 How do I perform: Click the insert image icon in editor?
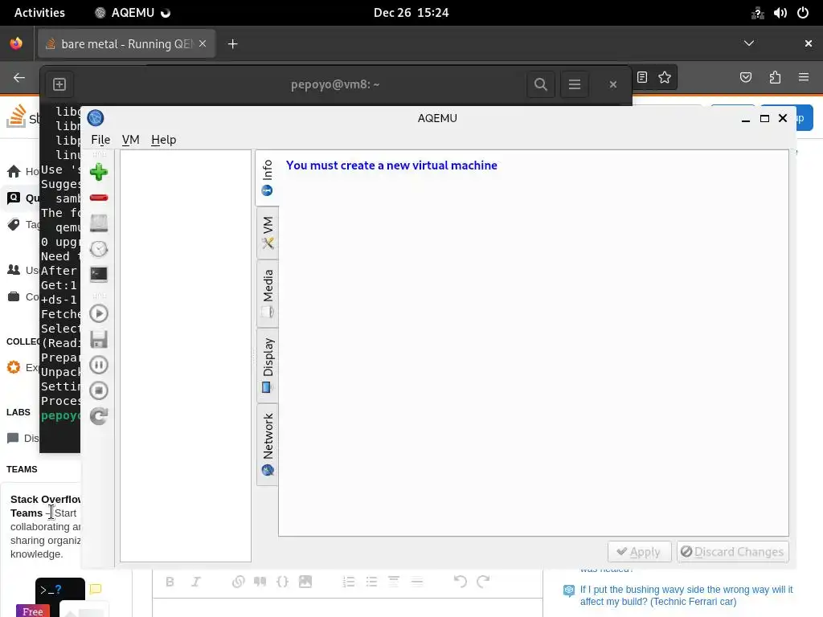coord(305,582)
